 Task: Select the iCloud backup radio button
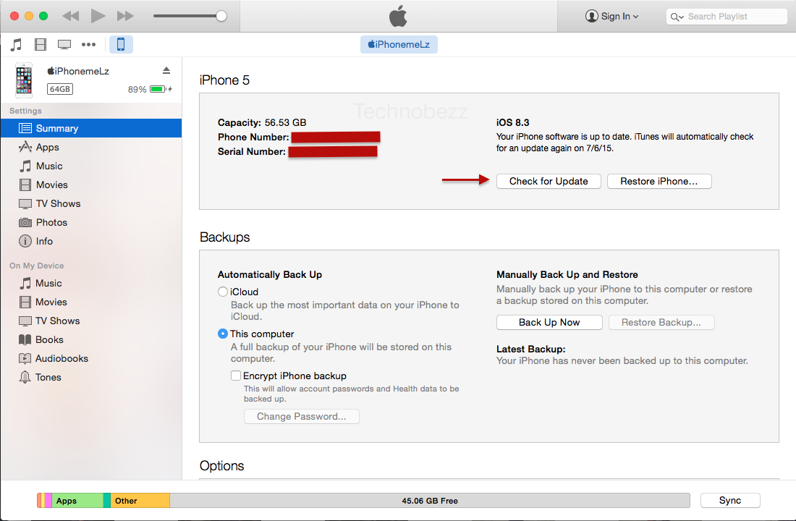coord(222,292)
